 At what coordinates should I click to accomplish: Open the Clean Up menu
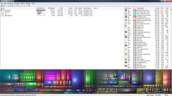(10, 3)
